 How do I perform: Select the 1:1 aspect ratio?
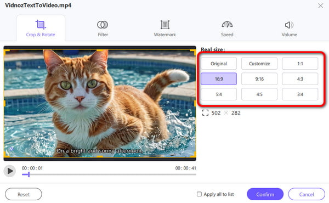[300, 64]
